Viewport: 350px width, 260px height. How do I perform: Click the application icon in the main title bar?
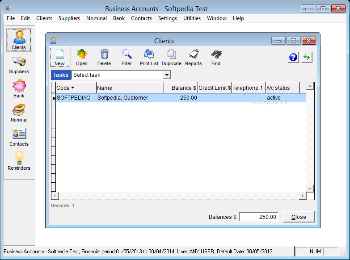click(8, 8)
